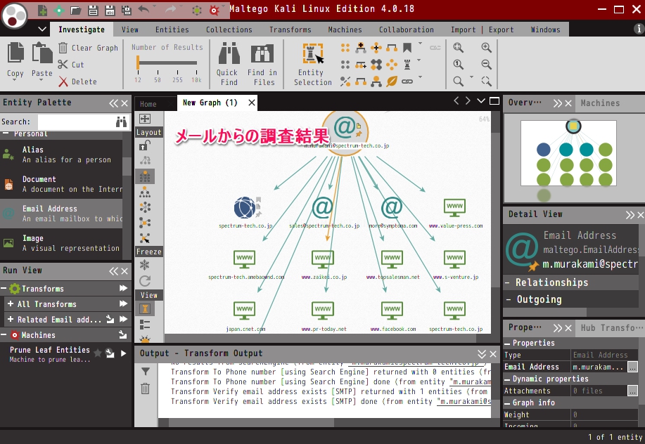Click the Email Address browse ellipsis button

tap(632, 367)
